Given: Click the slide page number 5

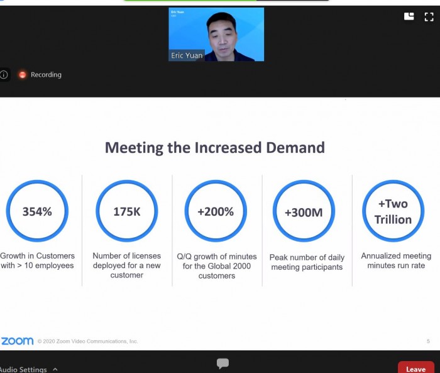Looking at the screenshot, I should 428,342.
